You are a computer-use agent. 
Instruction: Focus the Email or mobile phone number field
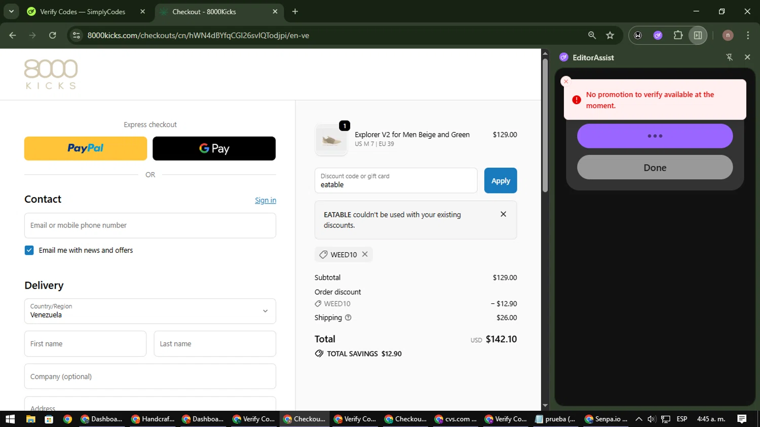tap(150, 225)
